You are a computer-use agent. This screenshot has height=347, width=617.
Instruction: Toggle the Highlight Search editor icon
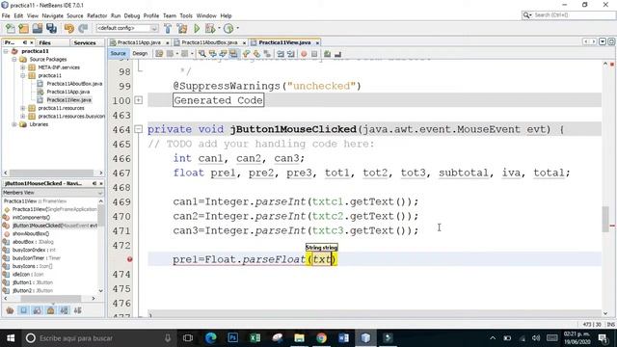click(233, 54)
